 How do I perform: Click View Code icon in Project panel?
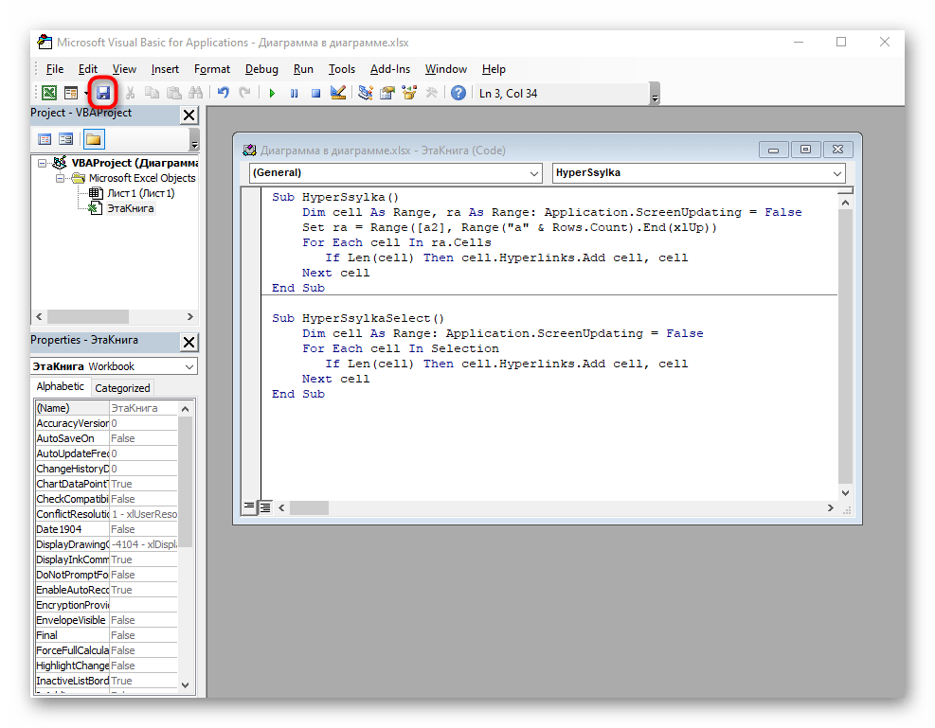(x=45, y=139)
